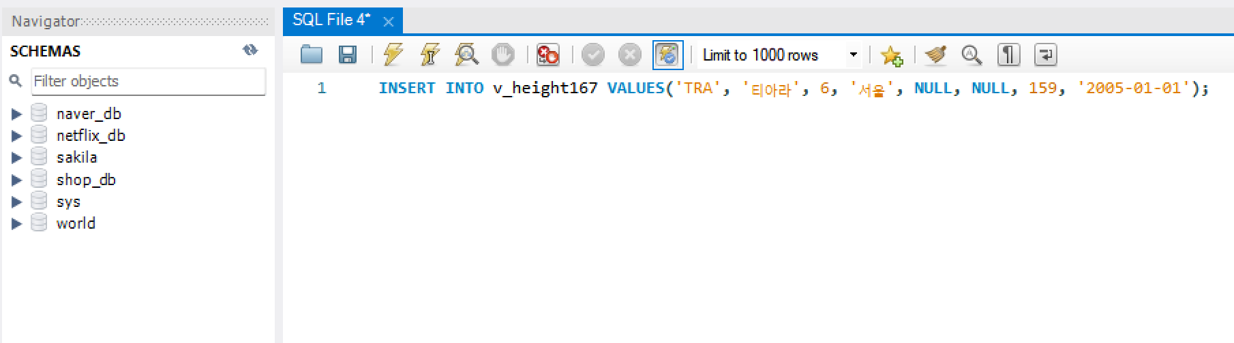The image size is (1234, 343).
Task: Expand the naver_db schema
Action: (16, 114)
